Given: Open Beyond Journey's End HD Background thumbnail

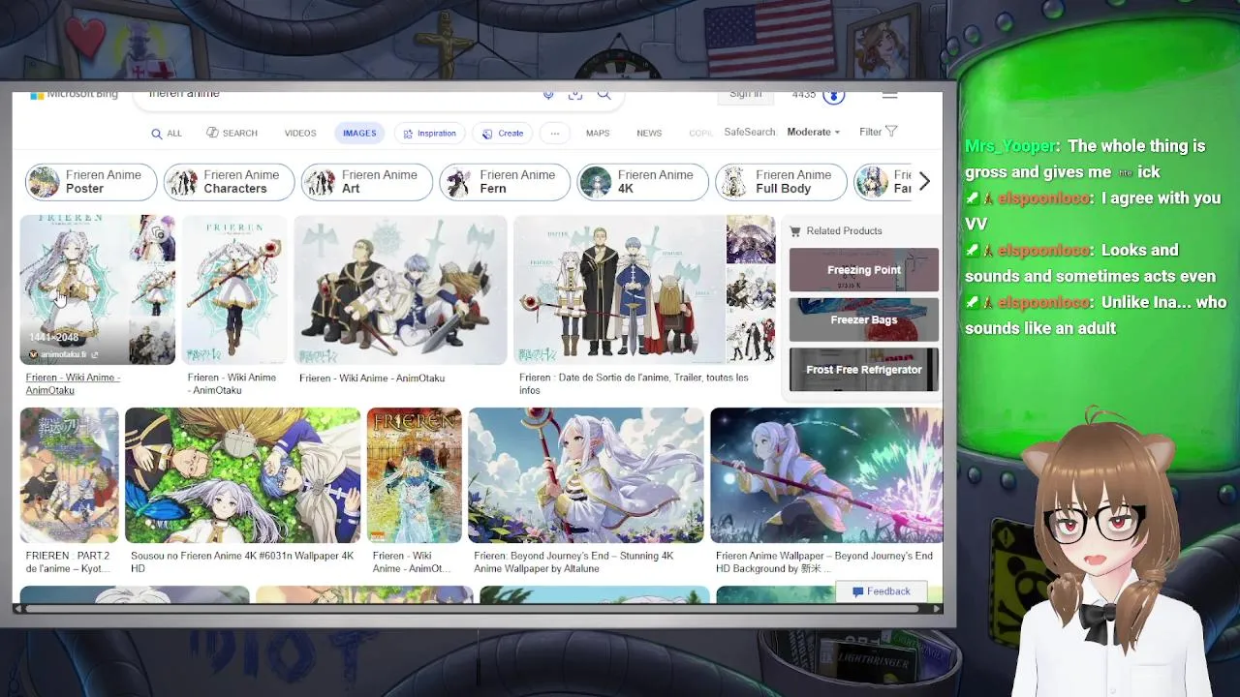Looking at the screenshot, I should [826, 475].
